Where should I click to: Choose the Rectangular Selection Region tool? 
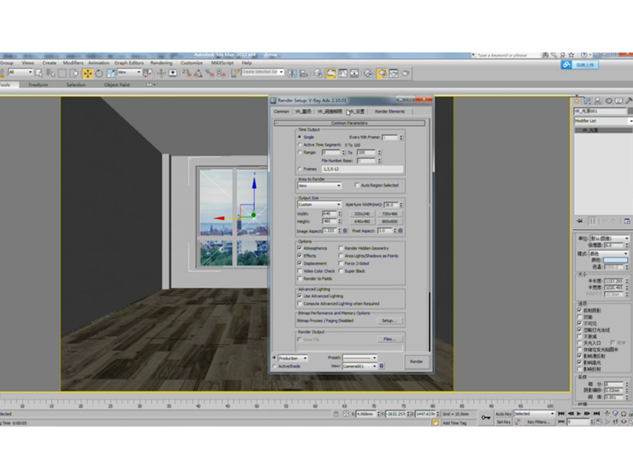tap(62, 73)
